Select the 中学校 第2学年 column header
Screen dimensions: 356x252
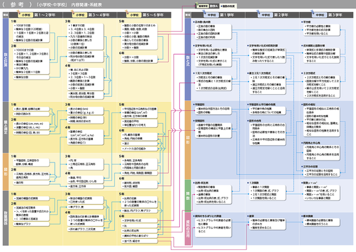click(272, 15)
